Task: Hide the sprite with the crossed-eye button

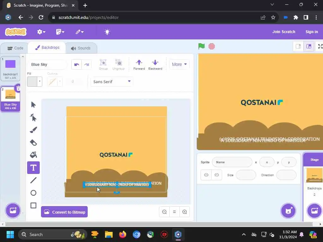Action: click(x=217, y=175)
